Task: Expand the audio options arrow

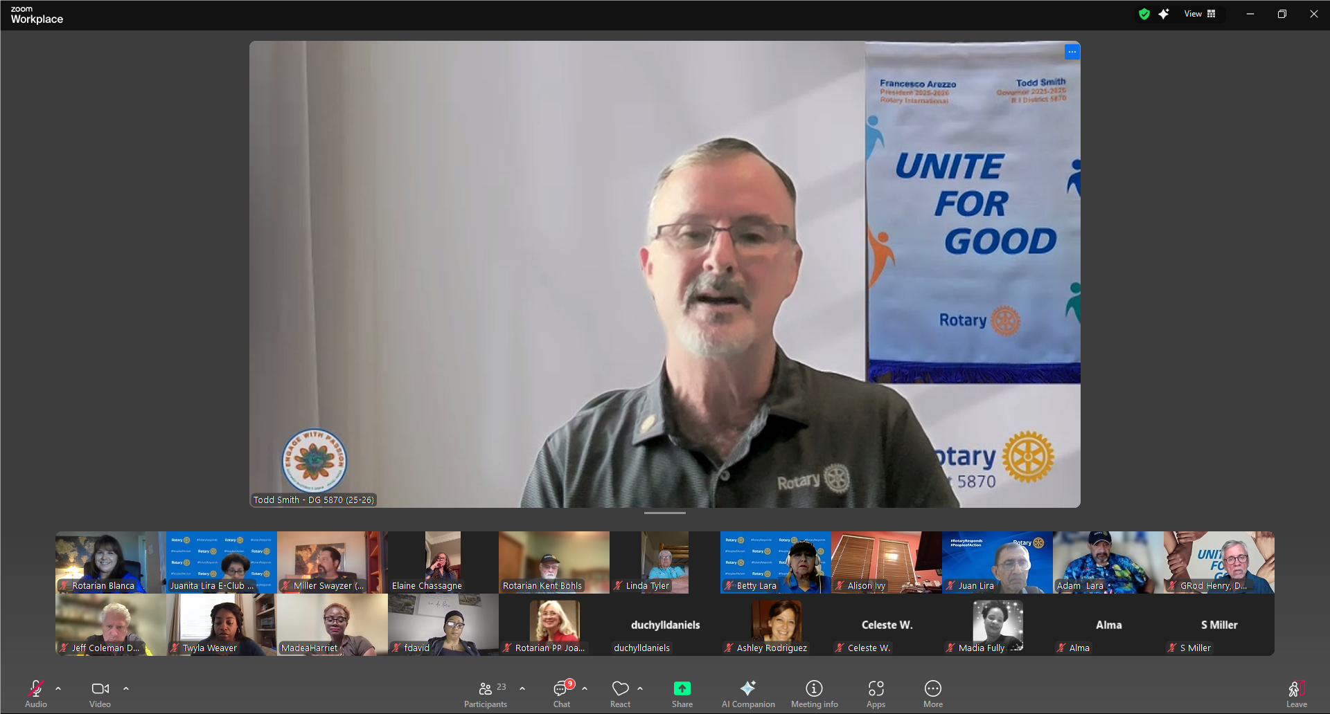Action: click(58, 688)
